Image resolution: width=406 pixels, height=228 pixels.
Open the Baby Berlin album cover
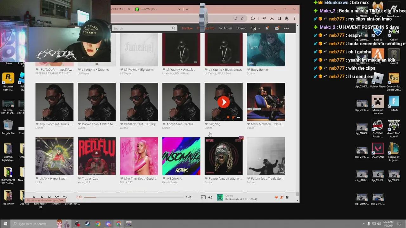click(266, 50)
